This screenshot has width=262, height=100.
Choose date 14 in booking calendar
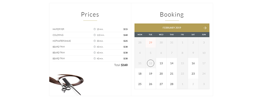click(172, 63)
